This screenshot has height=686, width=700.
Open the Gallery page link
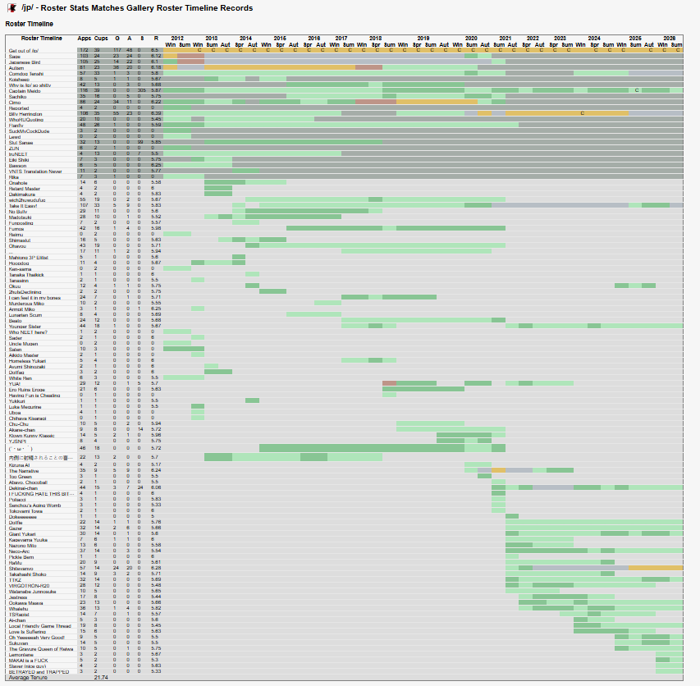[140, 8]
